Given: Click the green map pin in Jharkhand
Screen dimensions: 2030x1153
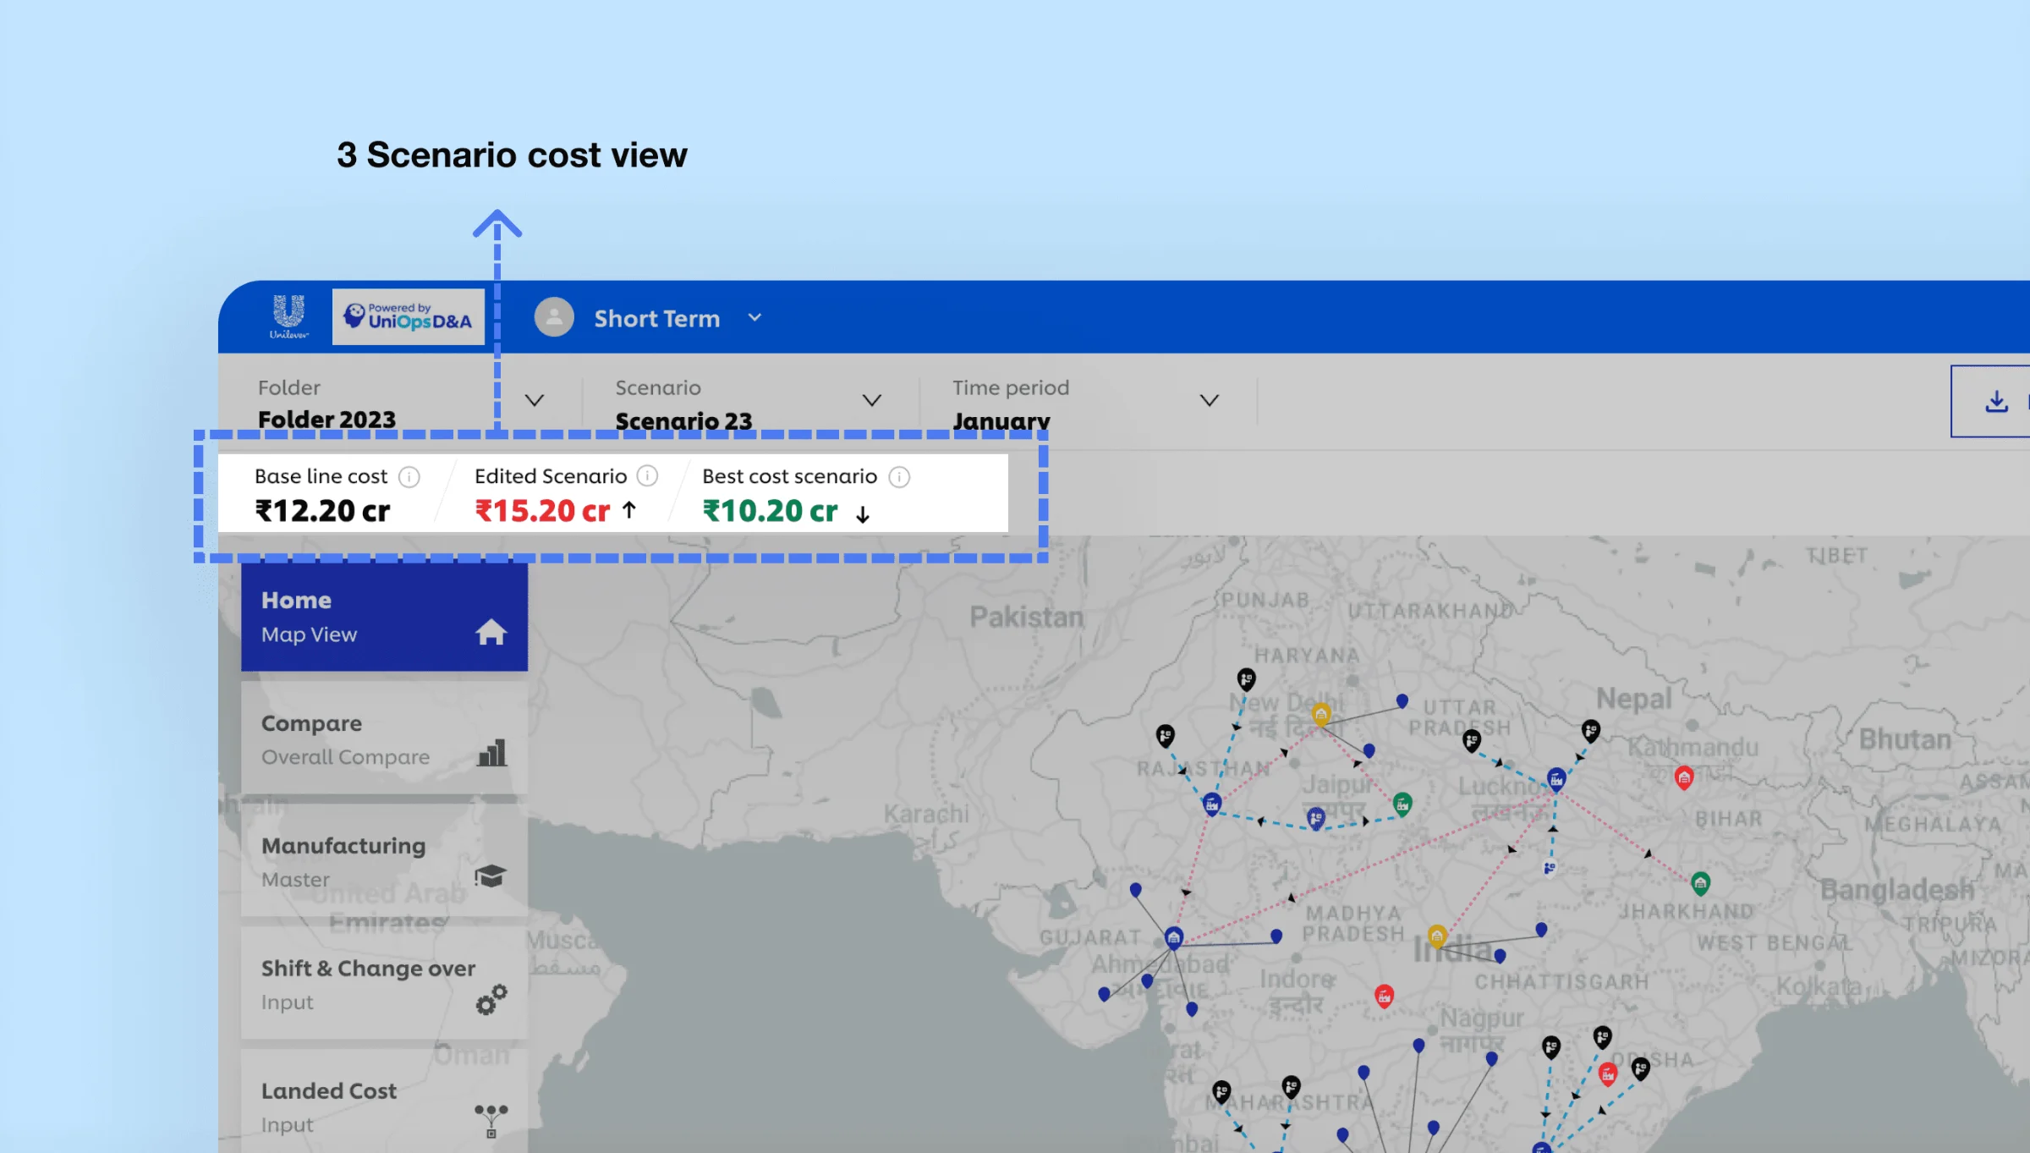Looking at the screenshot, I should coord(1700,884).
